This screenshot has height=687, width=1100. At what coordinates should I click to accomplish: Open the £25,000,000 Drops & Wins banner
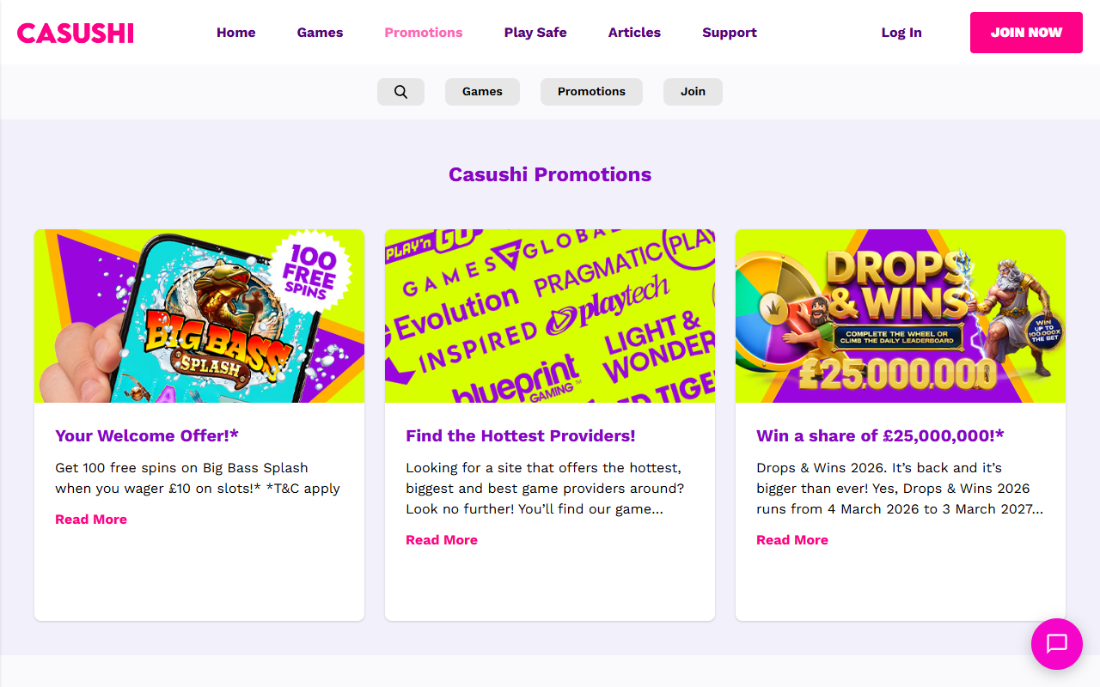(901, 316)
